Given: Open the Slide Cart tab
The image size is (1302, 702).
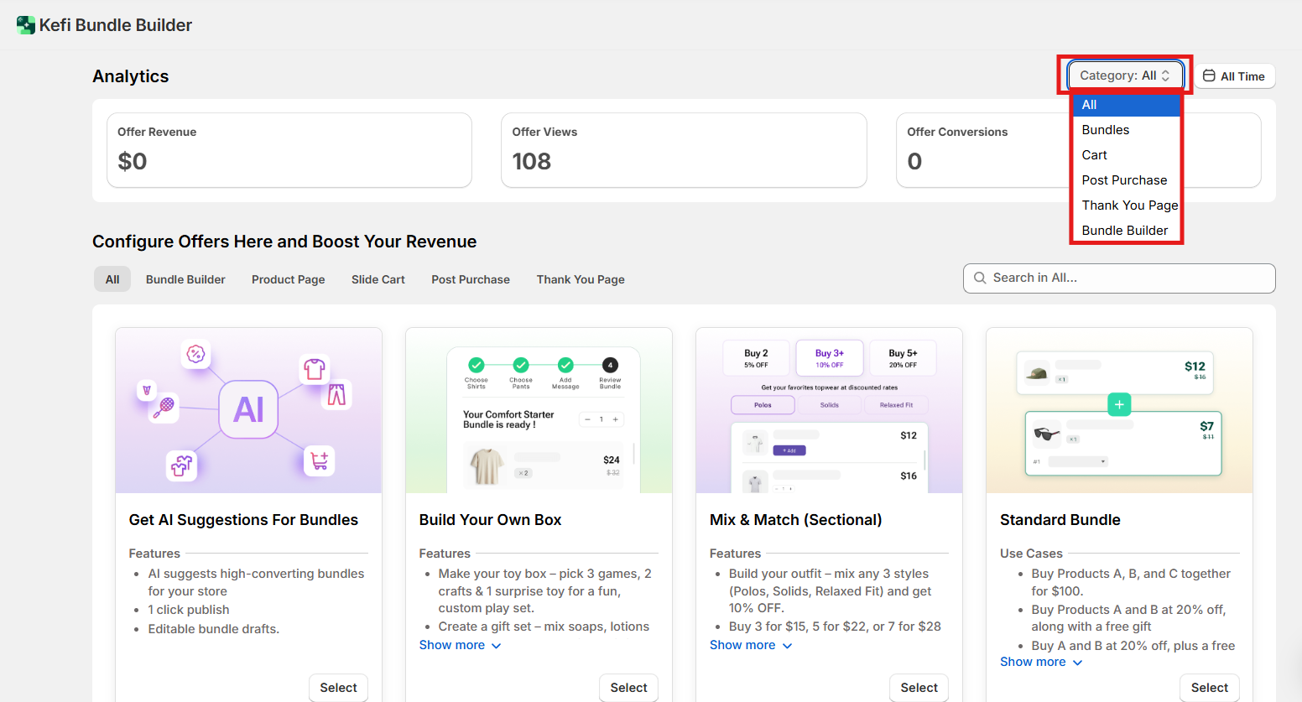Looking at the screenshot, I should click(x=378, y=279).
